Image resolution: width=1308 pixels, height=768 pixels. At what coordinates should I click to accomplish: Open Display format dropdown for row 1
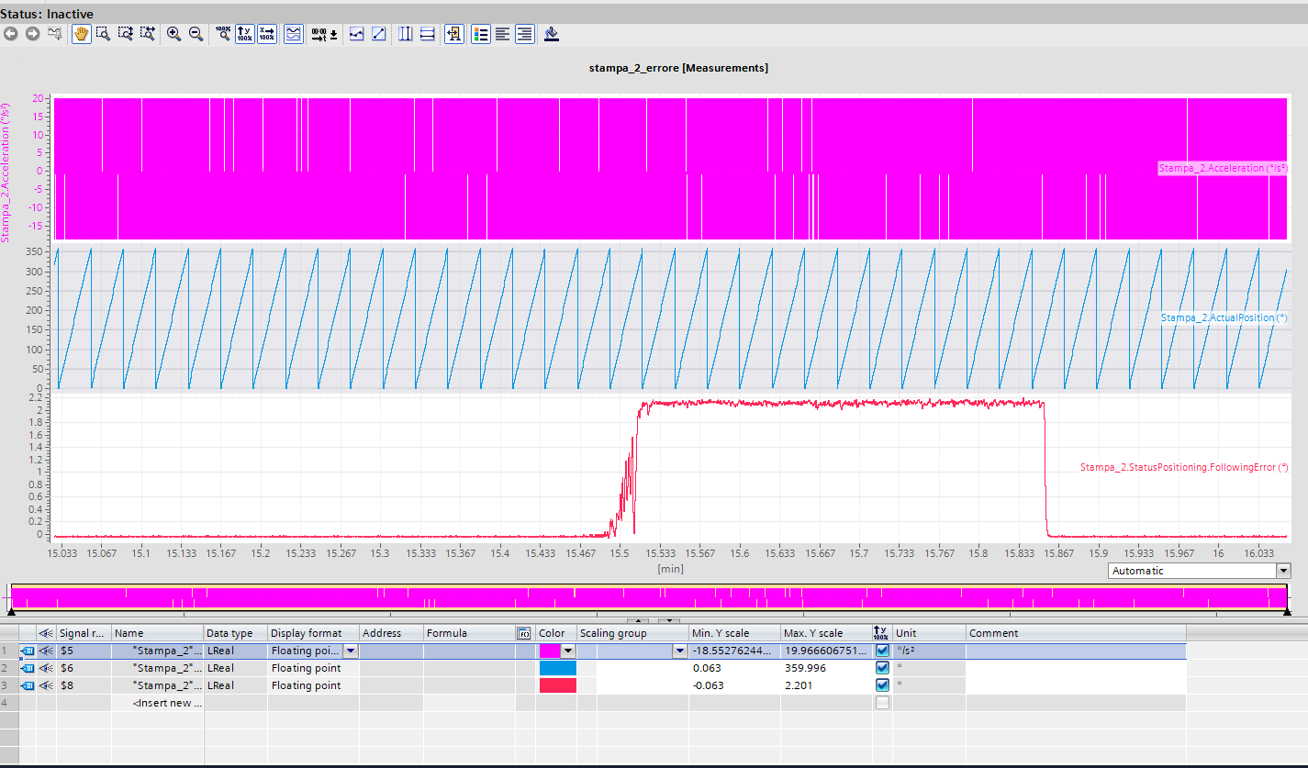tap(350, 651)
